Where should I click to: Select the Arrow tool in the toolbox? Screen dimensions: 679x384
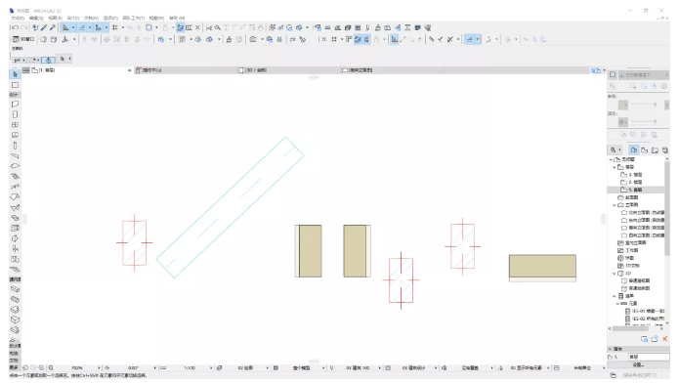[15, 74]
